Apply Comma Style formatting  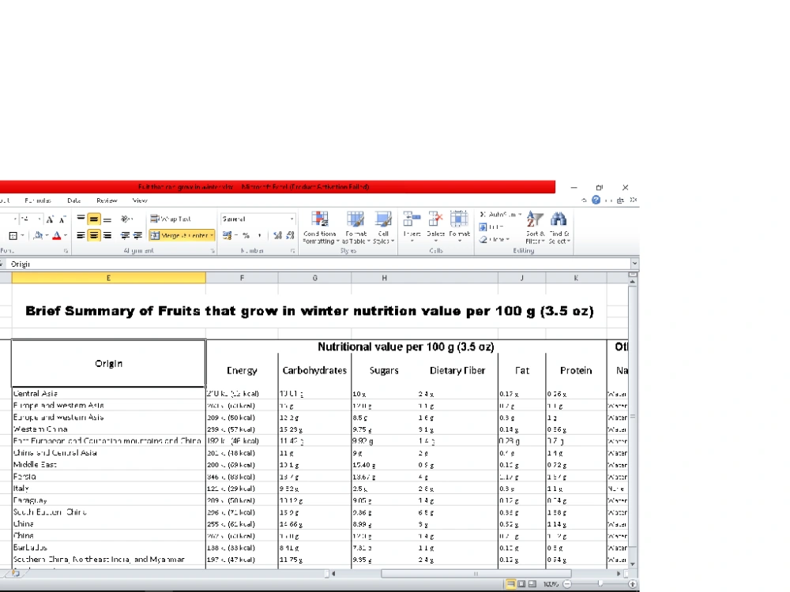[x=259, y=235]
